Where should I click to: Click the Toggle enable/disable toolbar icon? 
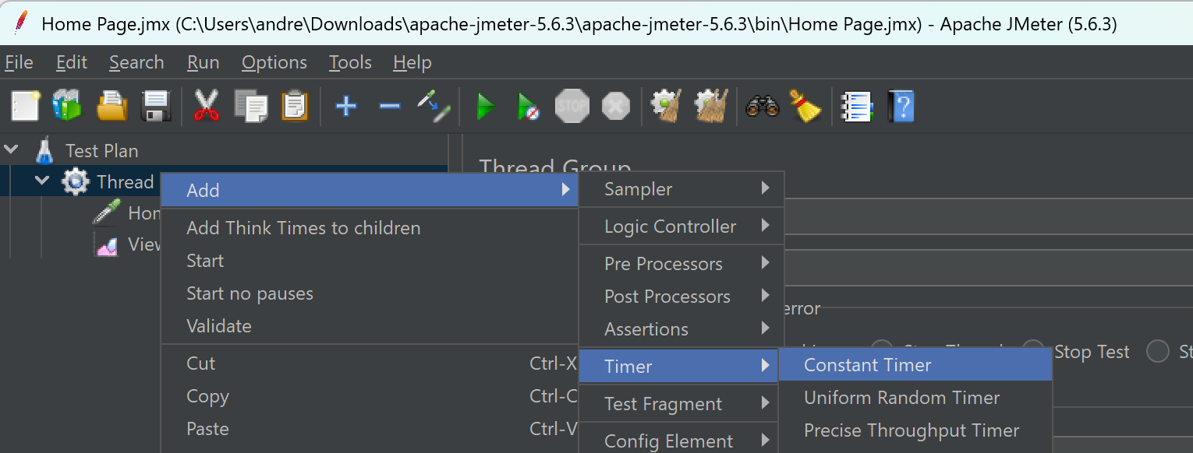(x=434, y=105)
